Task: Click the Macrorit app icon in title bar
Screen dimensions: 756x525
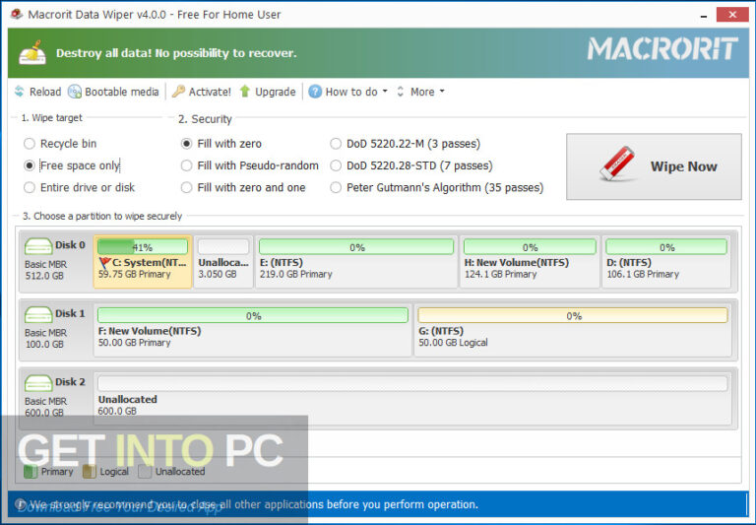Action: coord(17,15)
